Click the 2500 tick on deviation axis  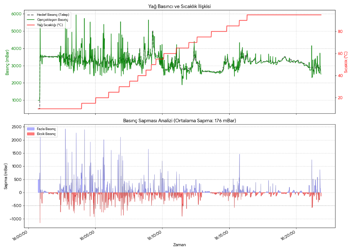16,127
